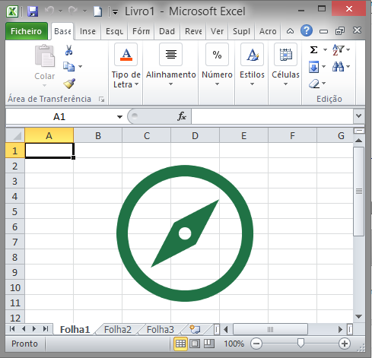Minimize the ribbon with the caret icon
The width and height of the screenshot is (372, 358).
pos(290,31)
